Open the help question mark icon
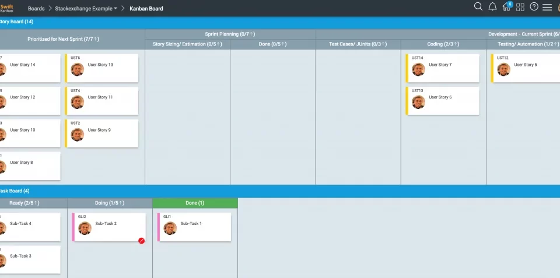The image size is (560, 278). [x=534, y=7]
